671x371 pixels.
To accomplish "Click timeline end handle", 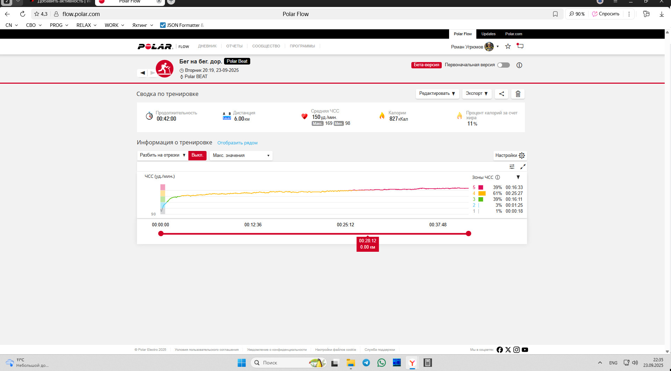I will pos(469,234).
